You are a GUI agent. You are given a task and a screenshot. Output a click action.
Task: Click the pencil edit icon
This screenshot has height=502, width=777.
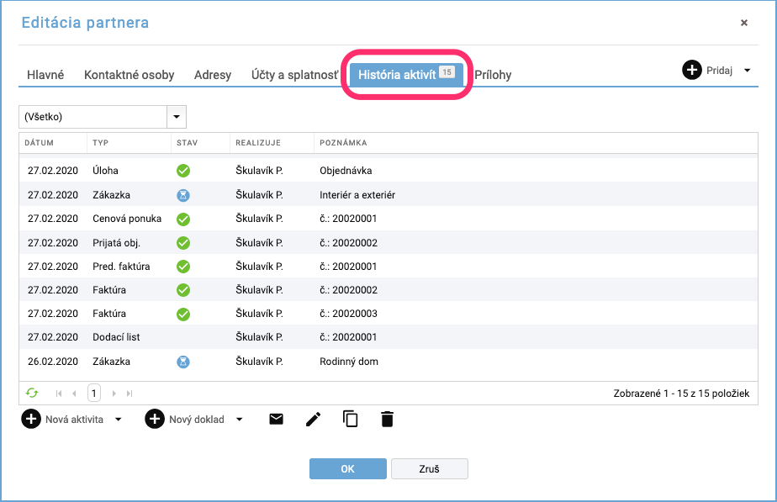click(313, 420)
